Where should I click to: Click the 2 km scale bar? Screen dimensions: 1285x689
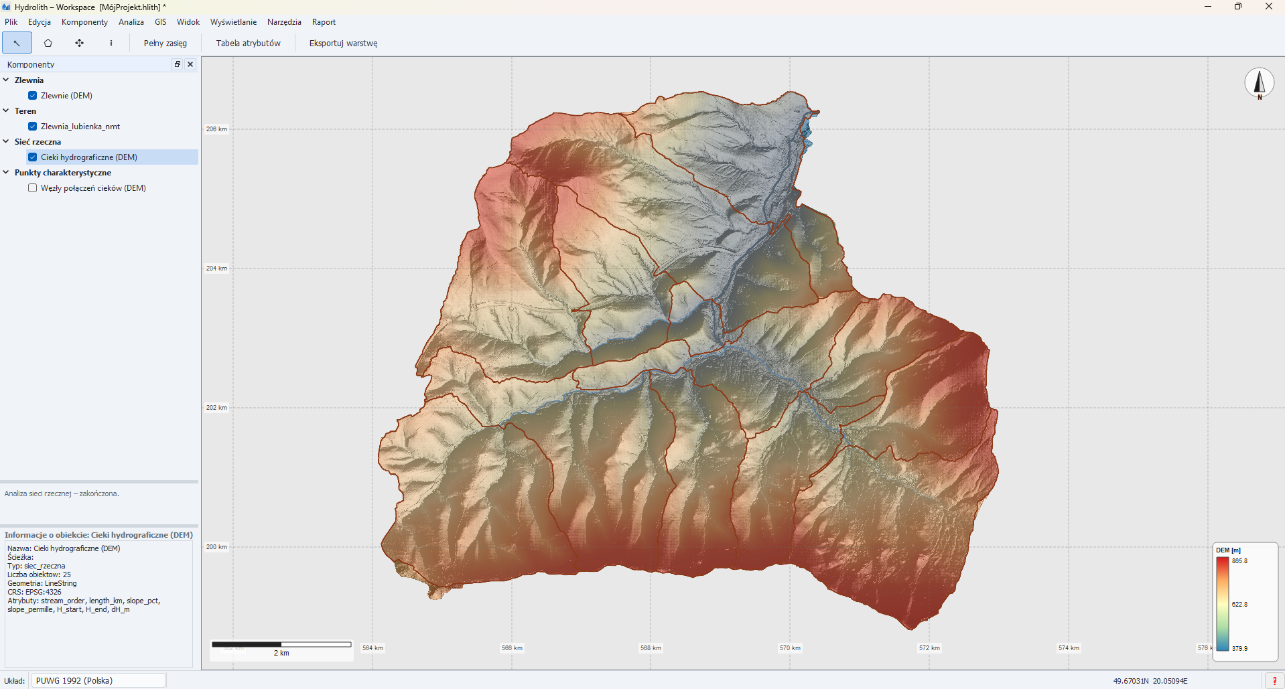pos(281,648)
